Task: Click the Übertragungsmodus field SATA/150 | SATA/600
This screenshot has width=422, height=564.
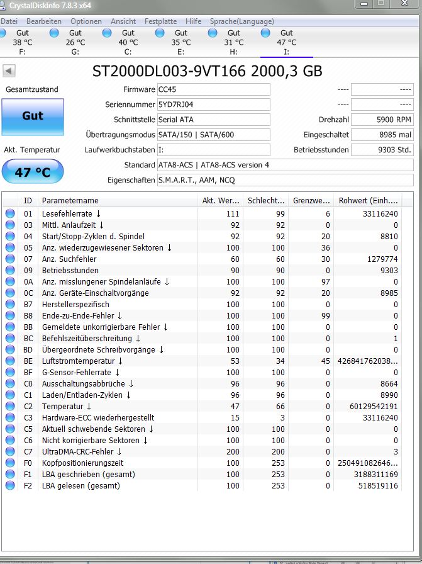Action: tap(214, 135)
